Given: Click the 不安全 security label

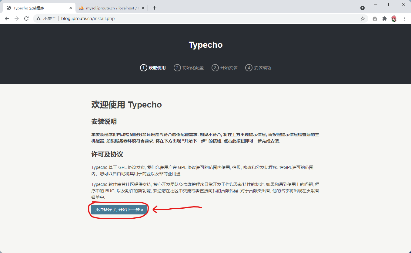Looking at the screenshot, I should pos(50,19).
